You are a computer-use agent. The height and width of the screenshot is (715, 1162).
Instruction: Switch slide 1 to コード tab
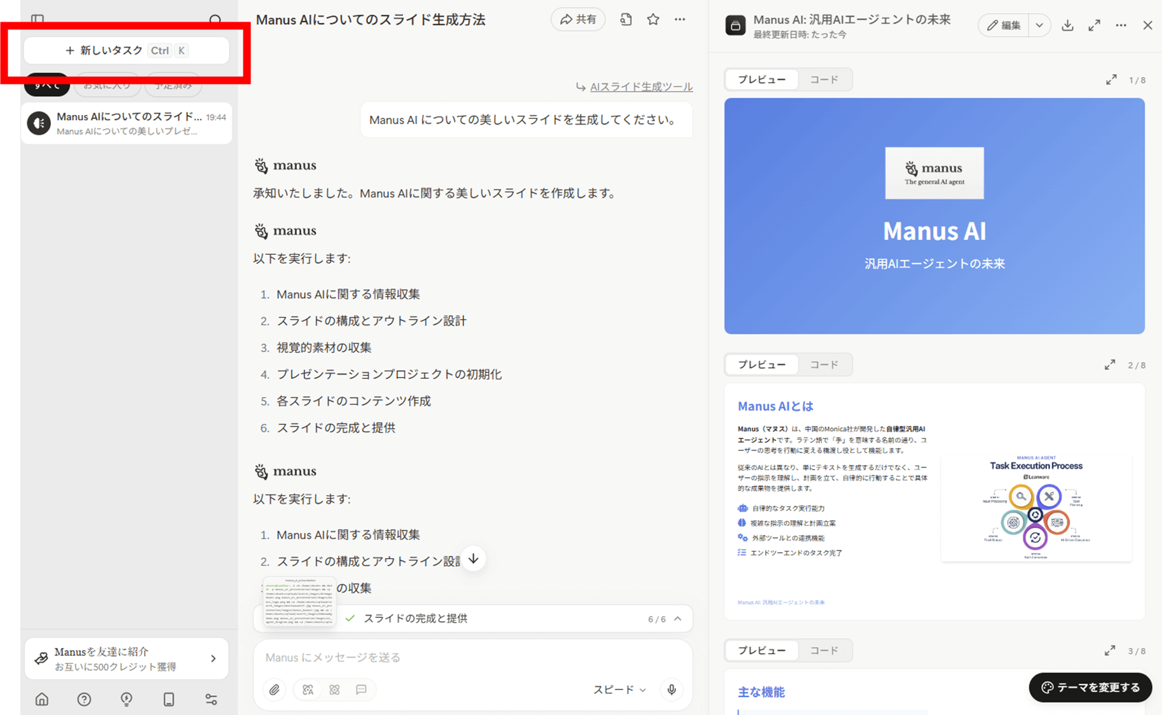(824, 79)
